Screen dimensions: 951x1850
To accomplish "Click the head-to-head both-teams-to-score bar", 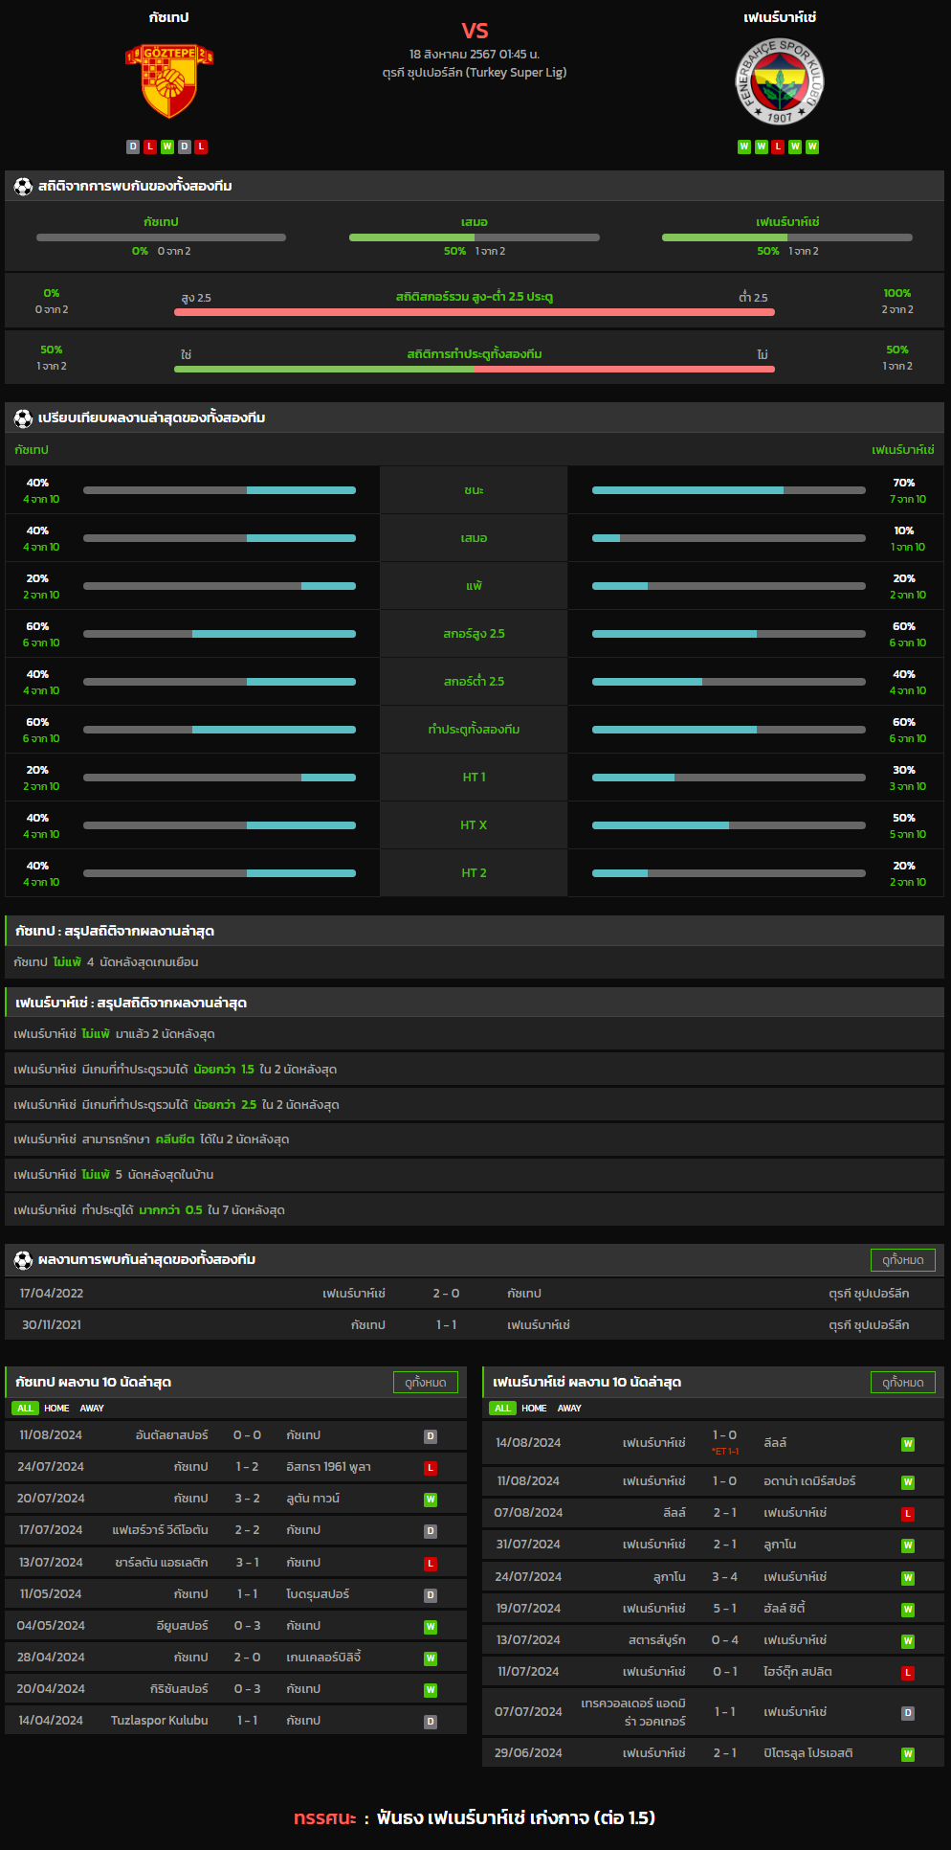I will 475,369.
